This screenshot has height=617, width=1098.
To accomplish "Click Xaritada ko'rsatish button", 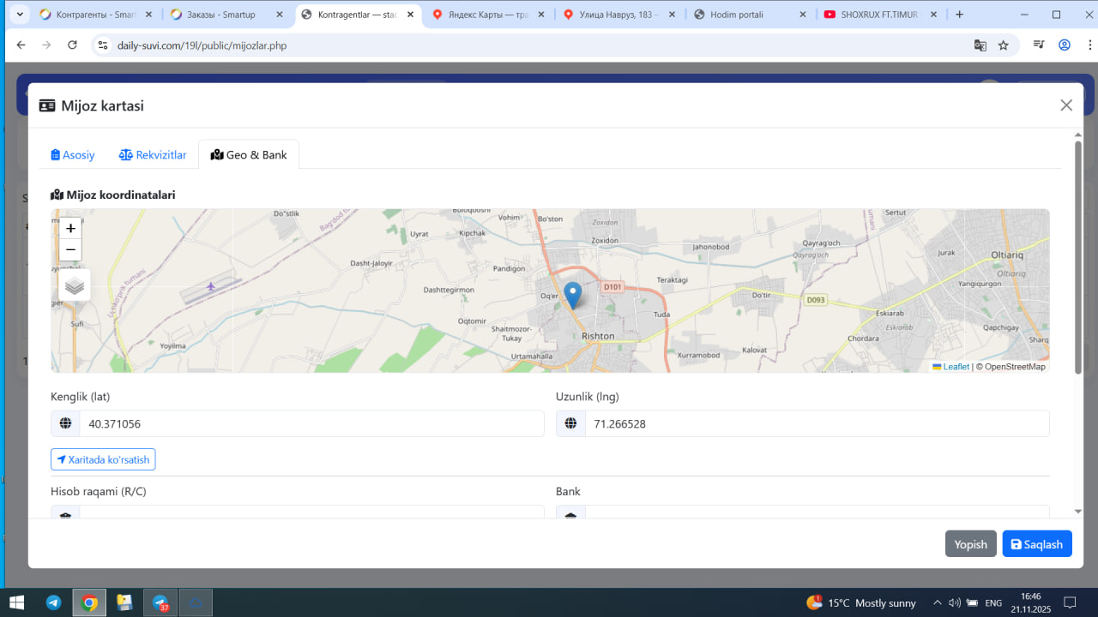I will coord(103,459).
